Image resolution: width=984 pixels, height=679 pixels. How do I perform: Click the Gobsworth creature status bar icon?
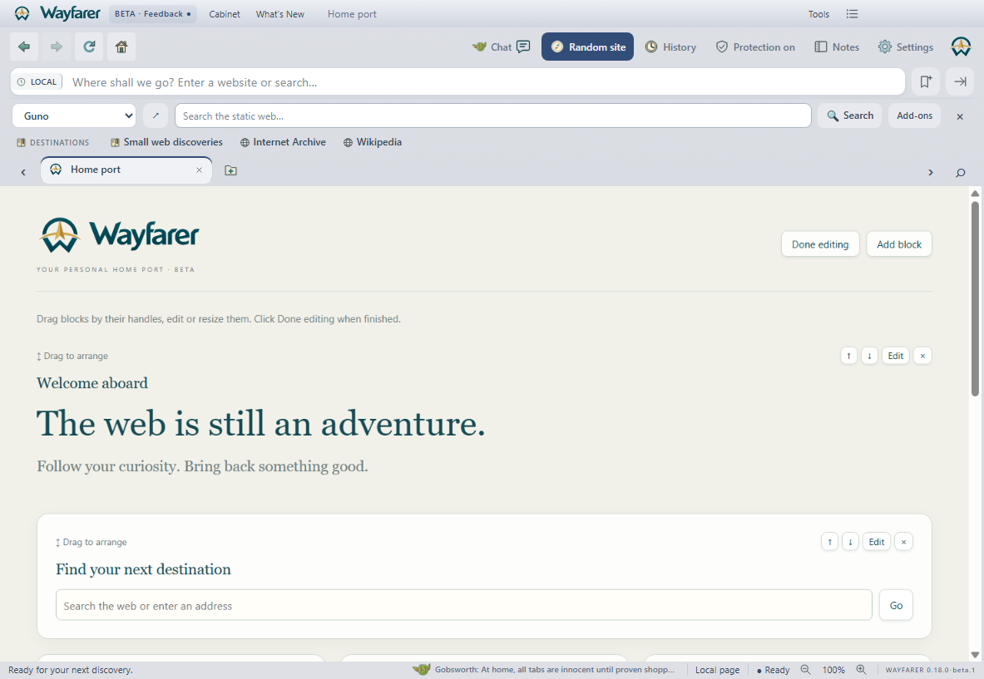421,670
